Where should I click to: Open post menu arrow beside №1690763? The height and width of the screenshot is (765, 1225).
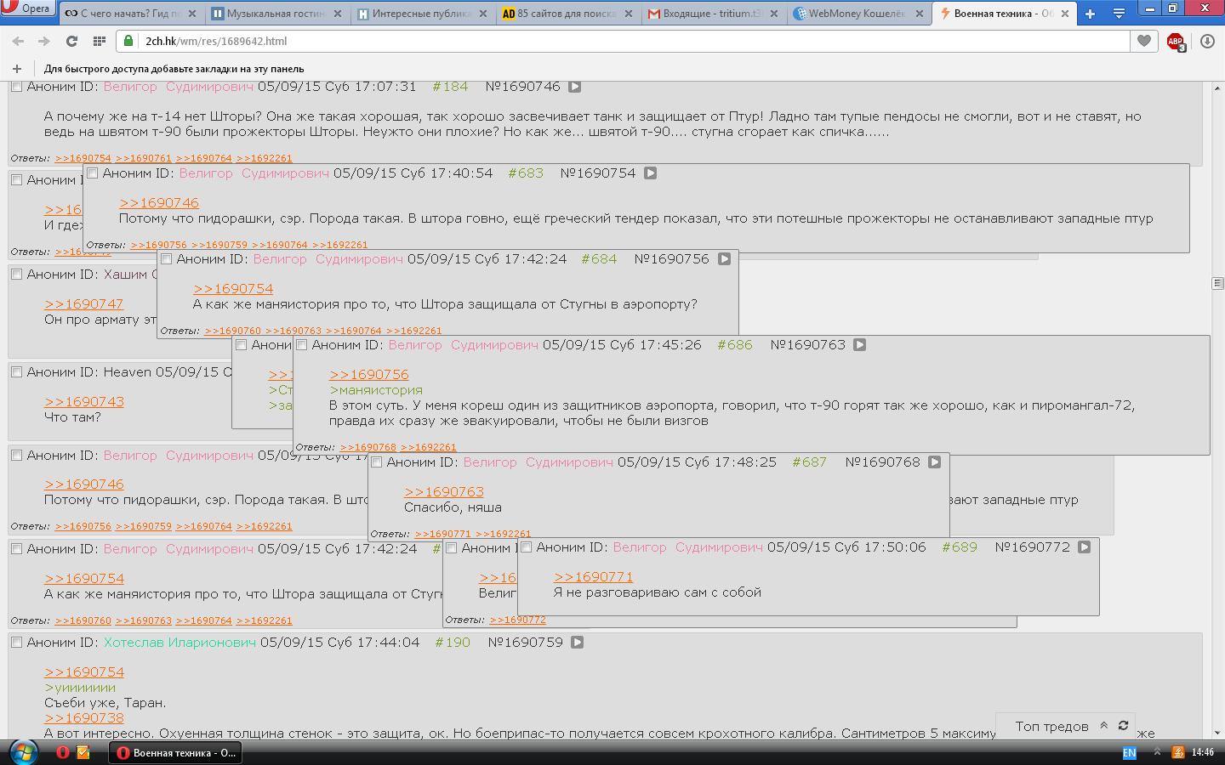click(859, 345)
